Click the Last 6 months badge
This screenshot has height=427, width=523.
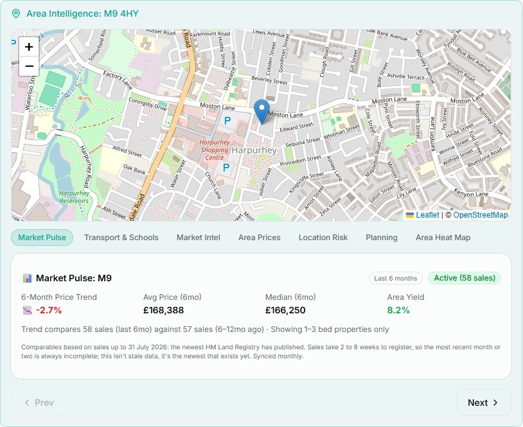tap(396, 278)
